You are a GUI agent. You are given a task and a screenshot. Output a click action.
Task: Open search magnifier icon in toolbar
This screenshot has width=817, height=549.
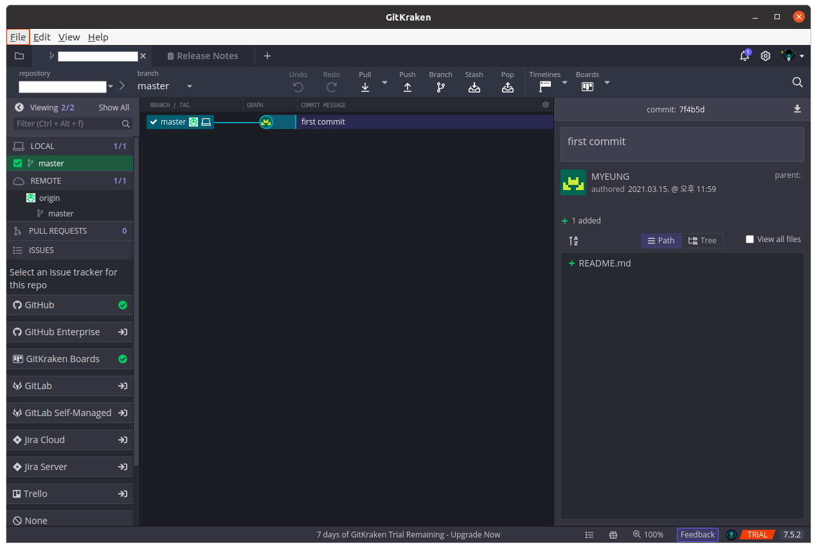pos(798,82)
